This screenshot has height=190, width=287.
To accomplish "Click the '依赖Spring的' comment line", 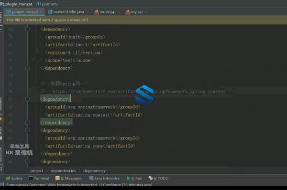I will tap(64, 84).
